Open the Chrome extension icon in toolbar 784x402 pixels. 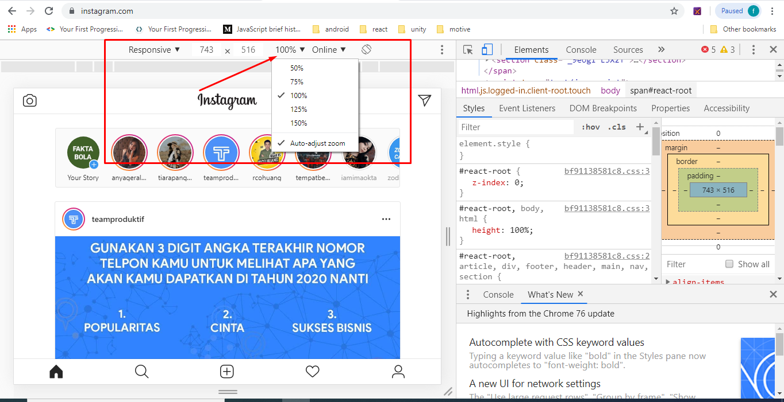coord(697,11)
